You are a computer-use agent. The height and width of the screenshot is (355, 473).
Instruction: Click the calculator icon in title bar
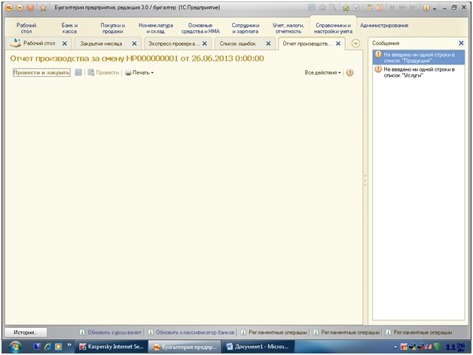tap(368, 8)
